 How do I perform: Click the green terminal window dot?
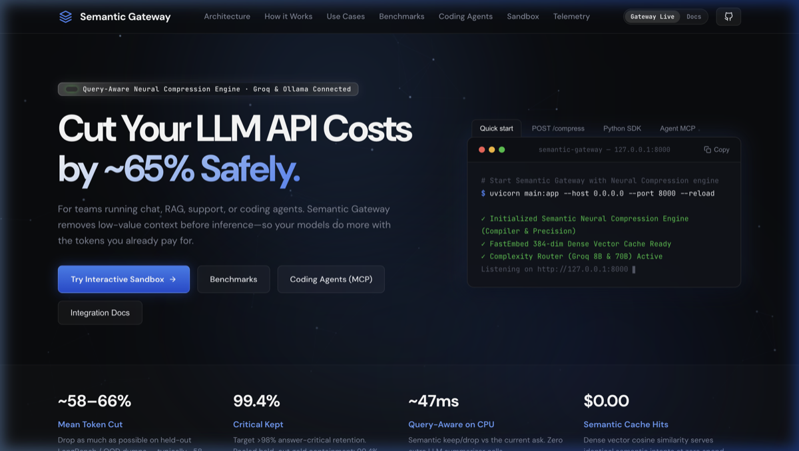point(501,150)
